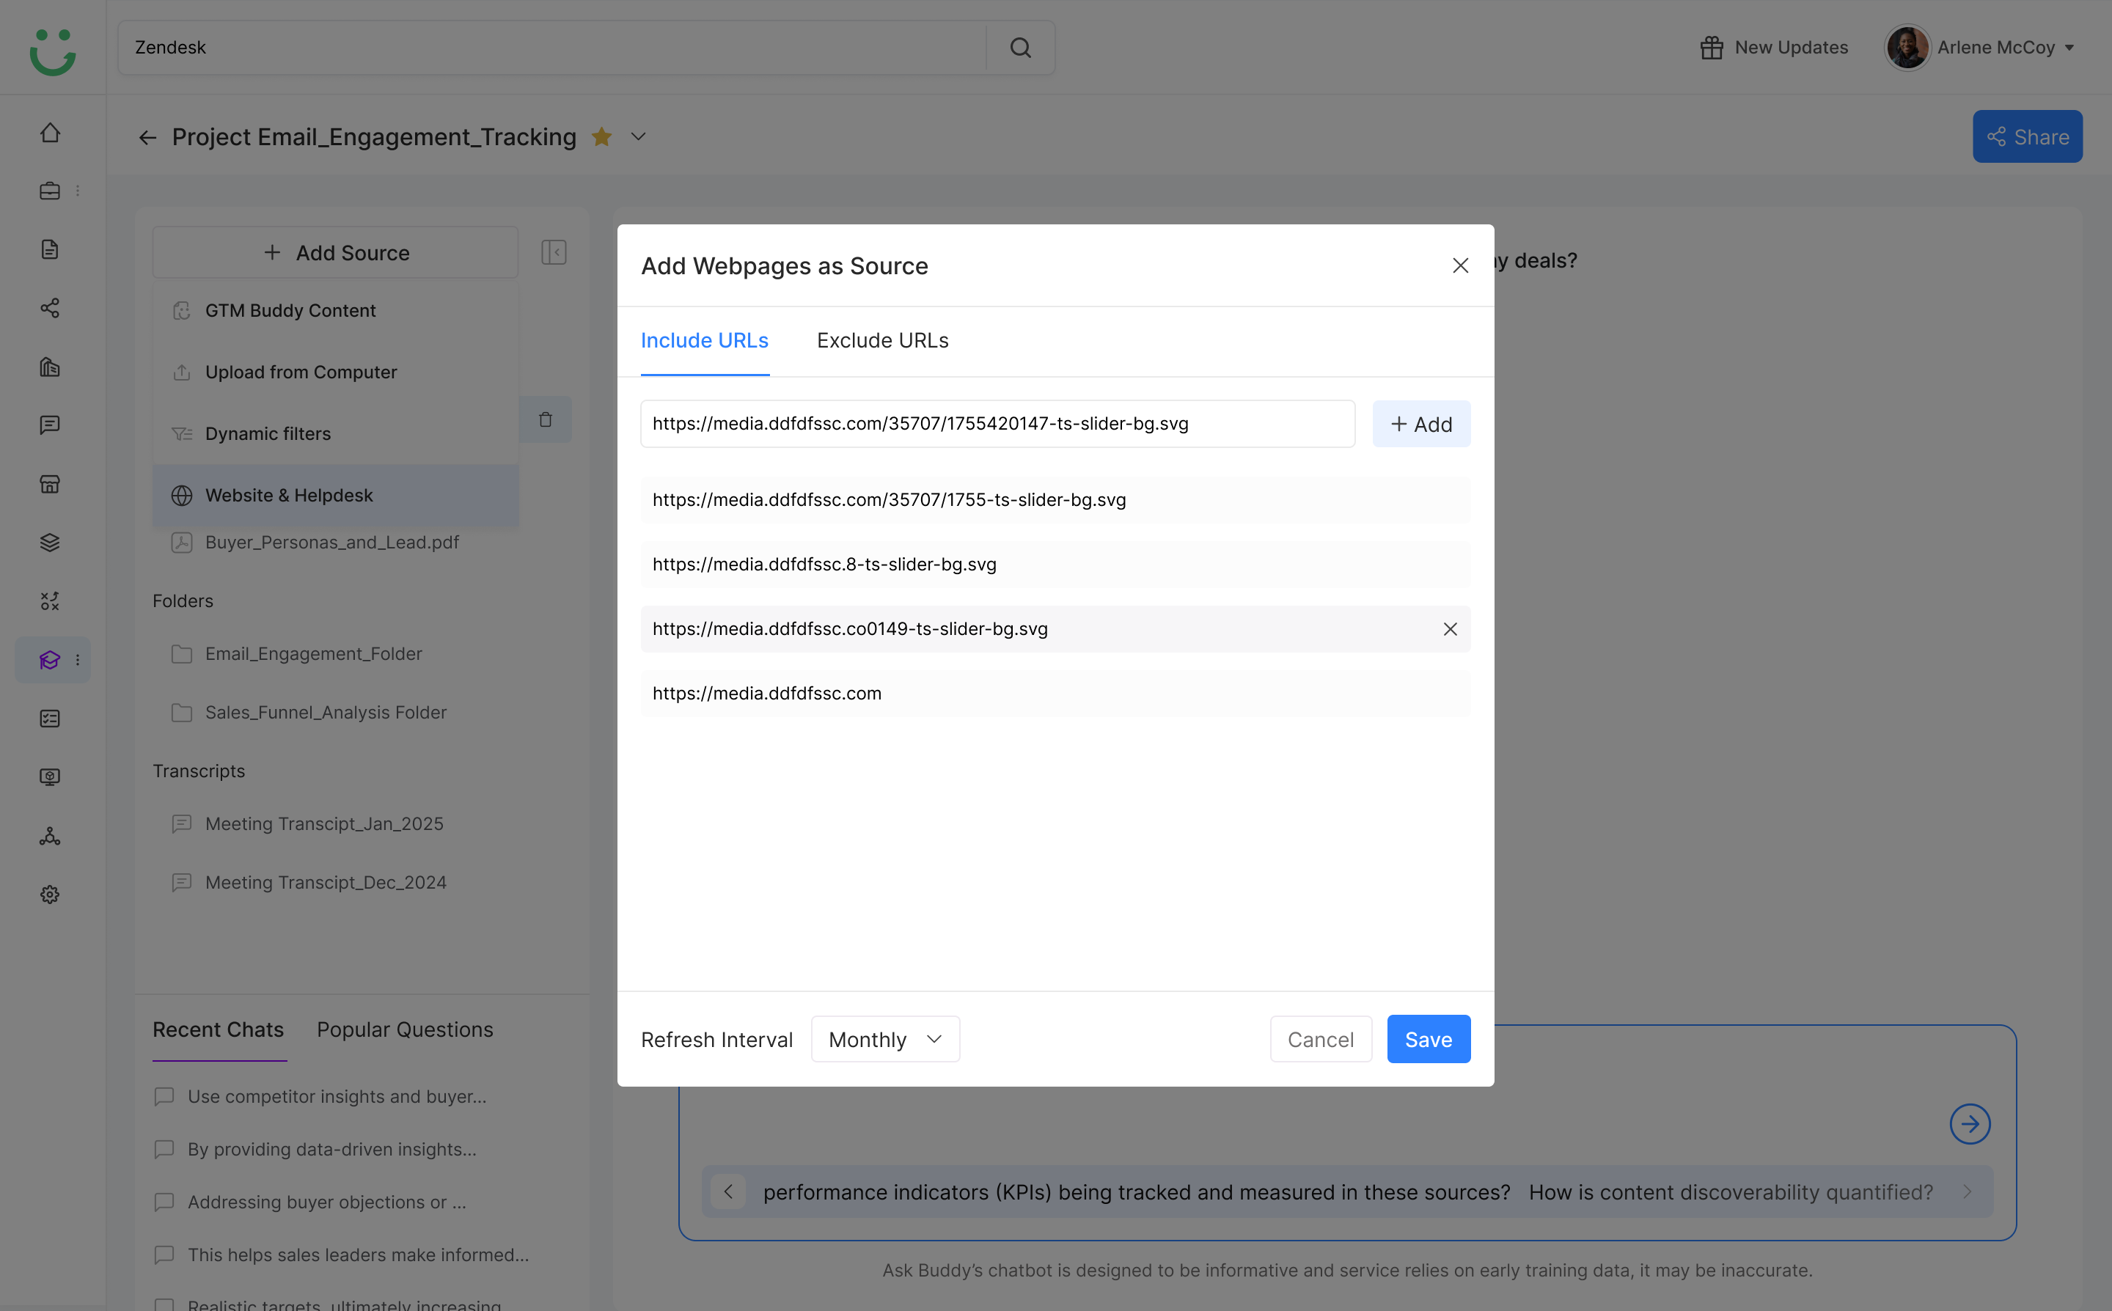The height and width of the screenshot is (1311, 2112).
Task: Open the Monthly refresh interval dropdown
Action: click(885, 1039)
